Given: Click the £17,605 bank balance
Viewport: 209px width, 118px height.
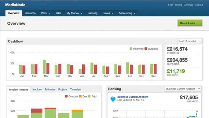Looking at the screenshot, I should 189,98.
